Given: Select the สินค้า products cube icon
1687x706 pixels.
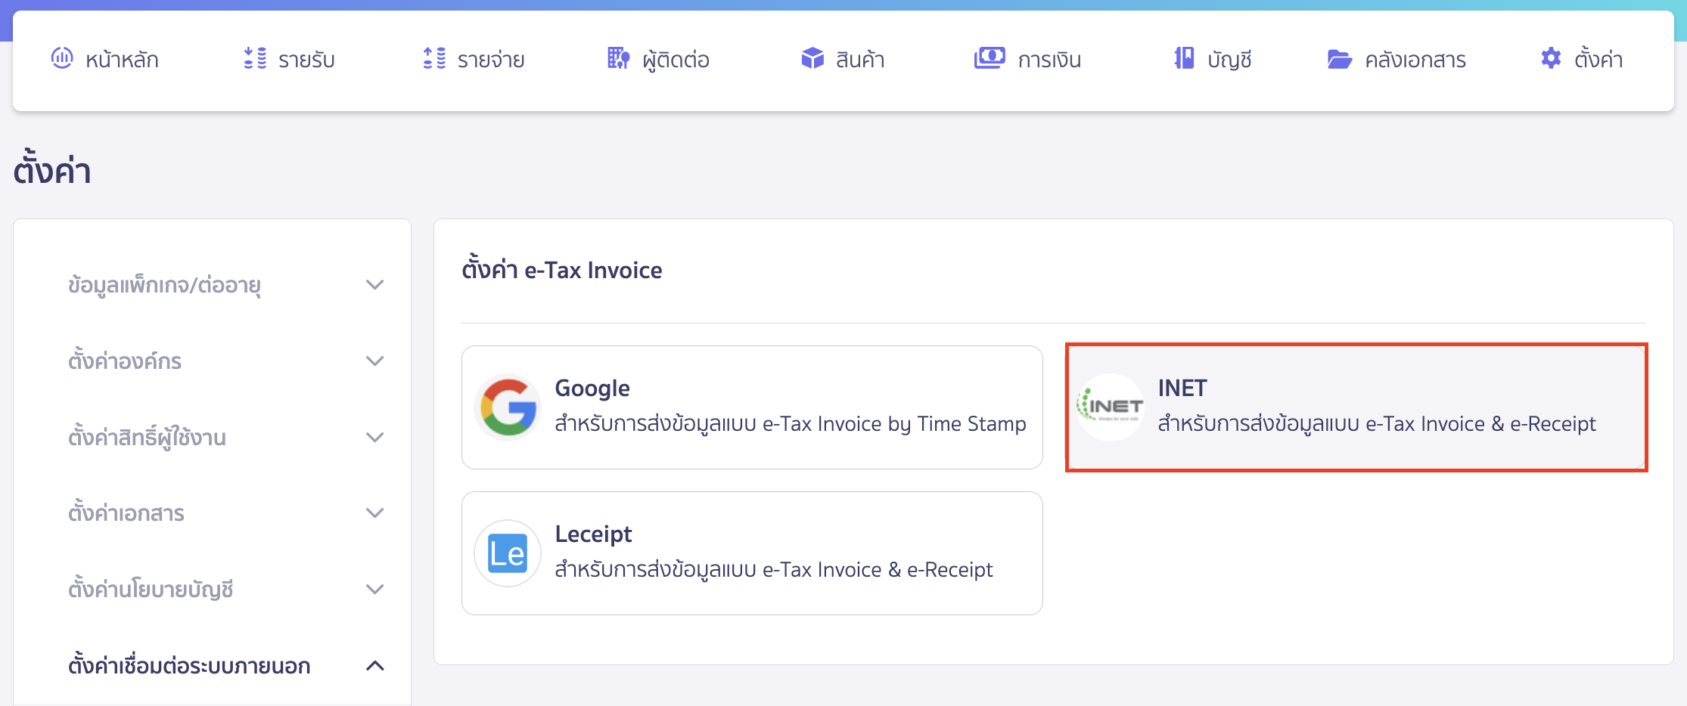Looking at the screenshot, I should click(x=811, y=58).
